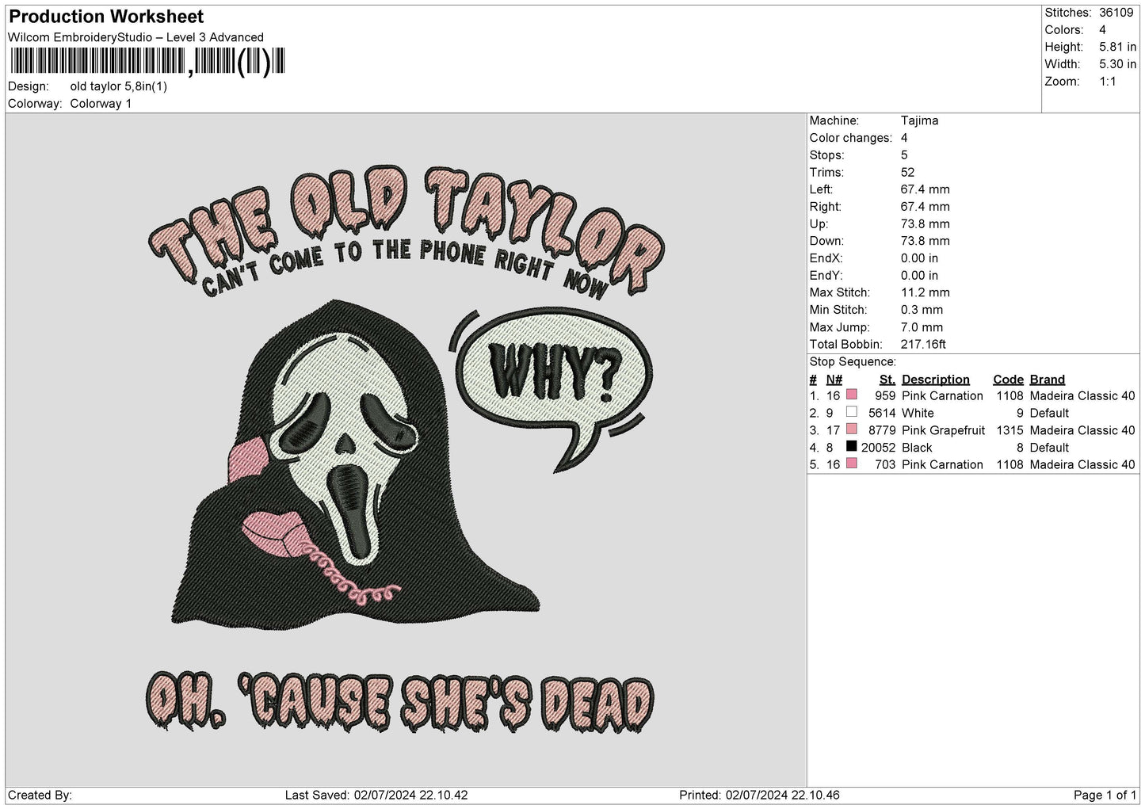Screen dimensions: 1145x809
Task: Click the barcode below the worksheet title
Action: (147, 61)
